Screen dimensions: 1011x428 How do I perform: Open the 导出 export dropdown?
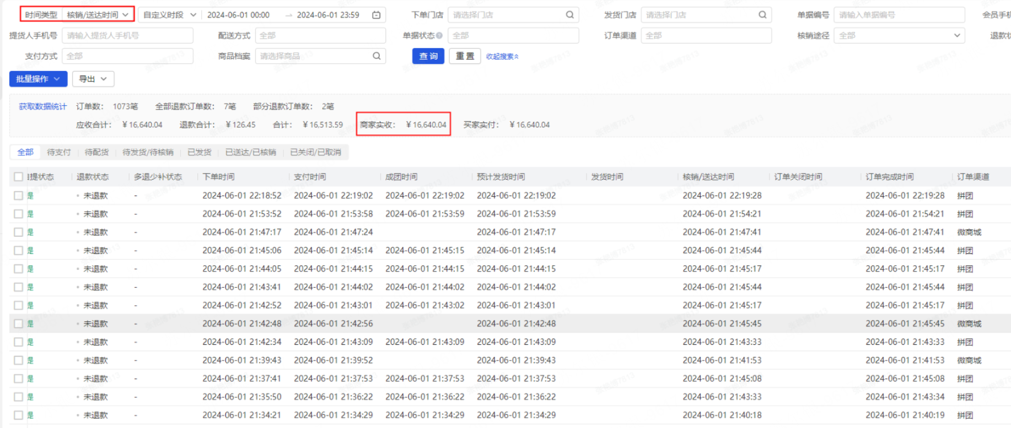click(x=93, y=79)
